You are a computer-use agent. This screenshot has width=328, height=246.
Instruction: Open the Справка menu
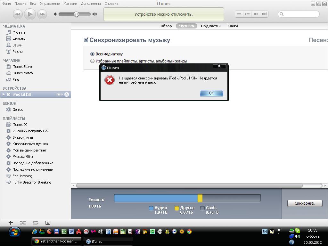[111, 4]
